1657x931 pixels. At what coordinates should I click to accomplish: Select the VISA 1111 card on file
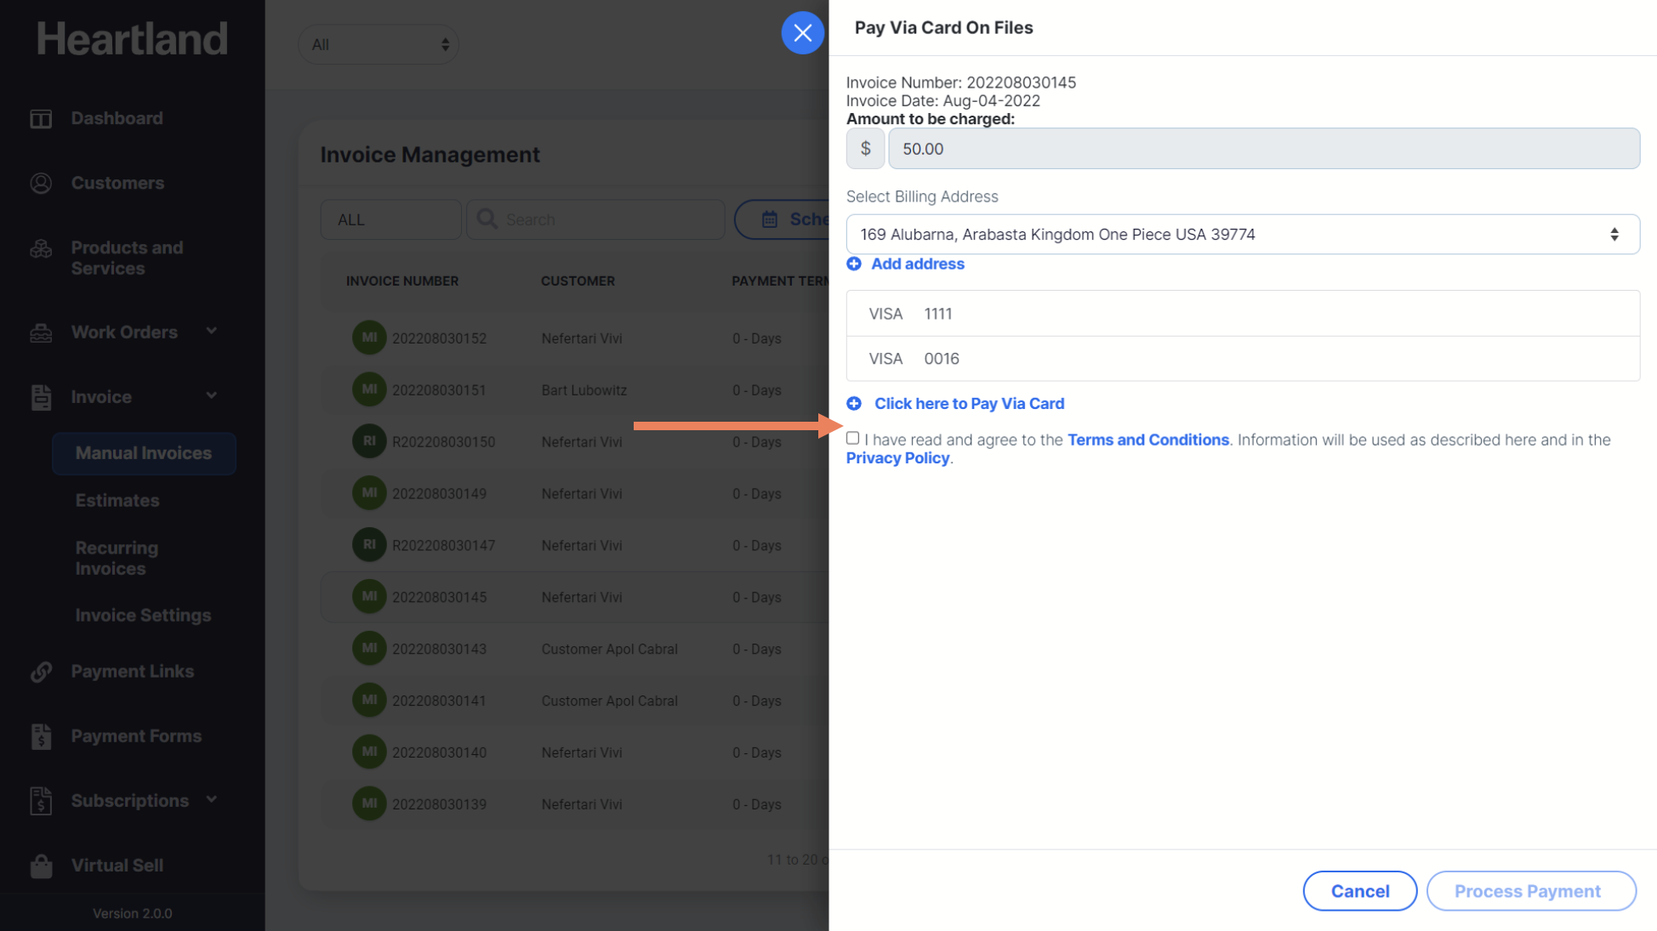[x=1242, y=314]
